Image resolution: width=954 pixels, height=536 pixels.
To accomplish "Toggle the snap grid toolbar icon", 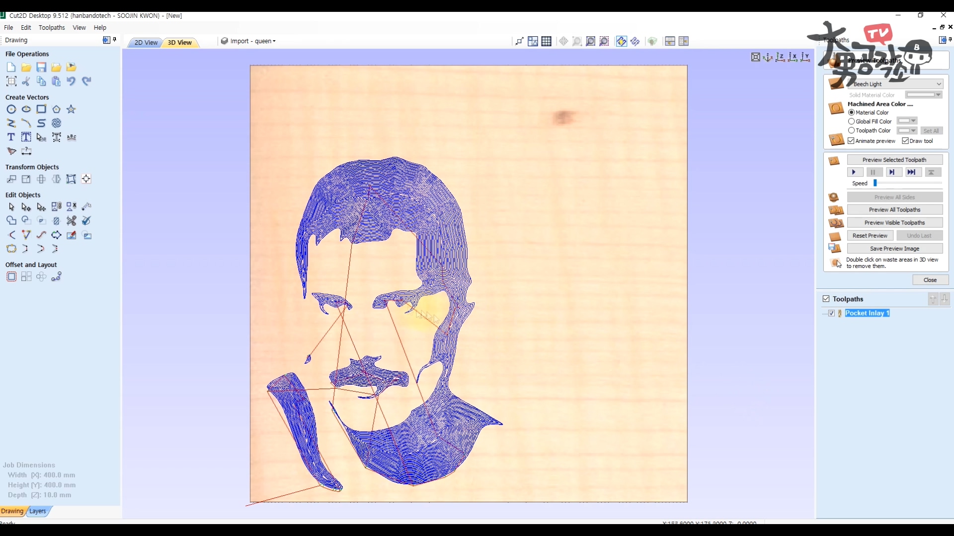I will pyautogui.click(x=547, y=41).
